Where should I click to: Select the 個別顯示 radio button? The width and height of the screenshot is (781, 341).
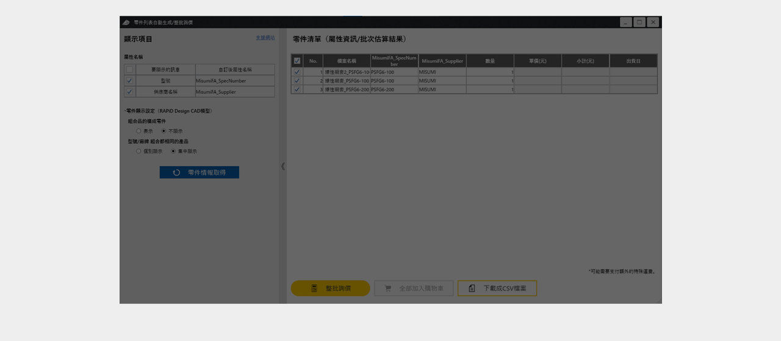(139, 151)
